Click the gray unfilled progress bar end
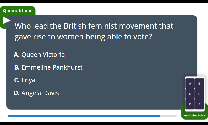The height and width of the screenshot is (125, 208). click(x=168, y=116)
